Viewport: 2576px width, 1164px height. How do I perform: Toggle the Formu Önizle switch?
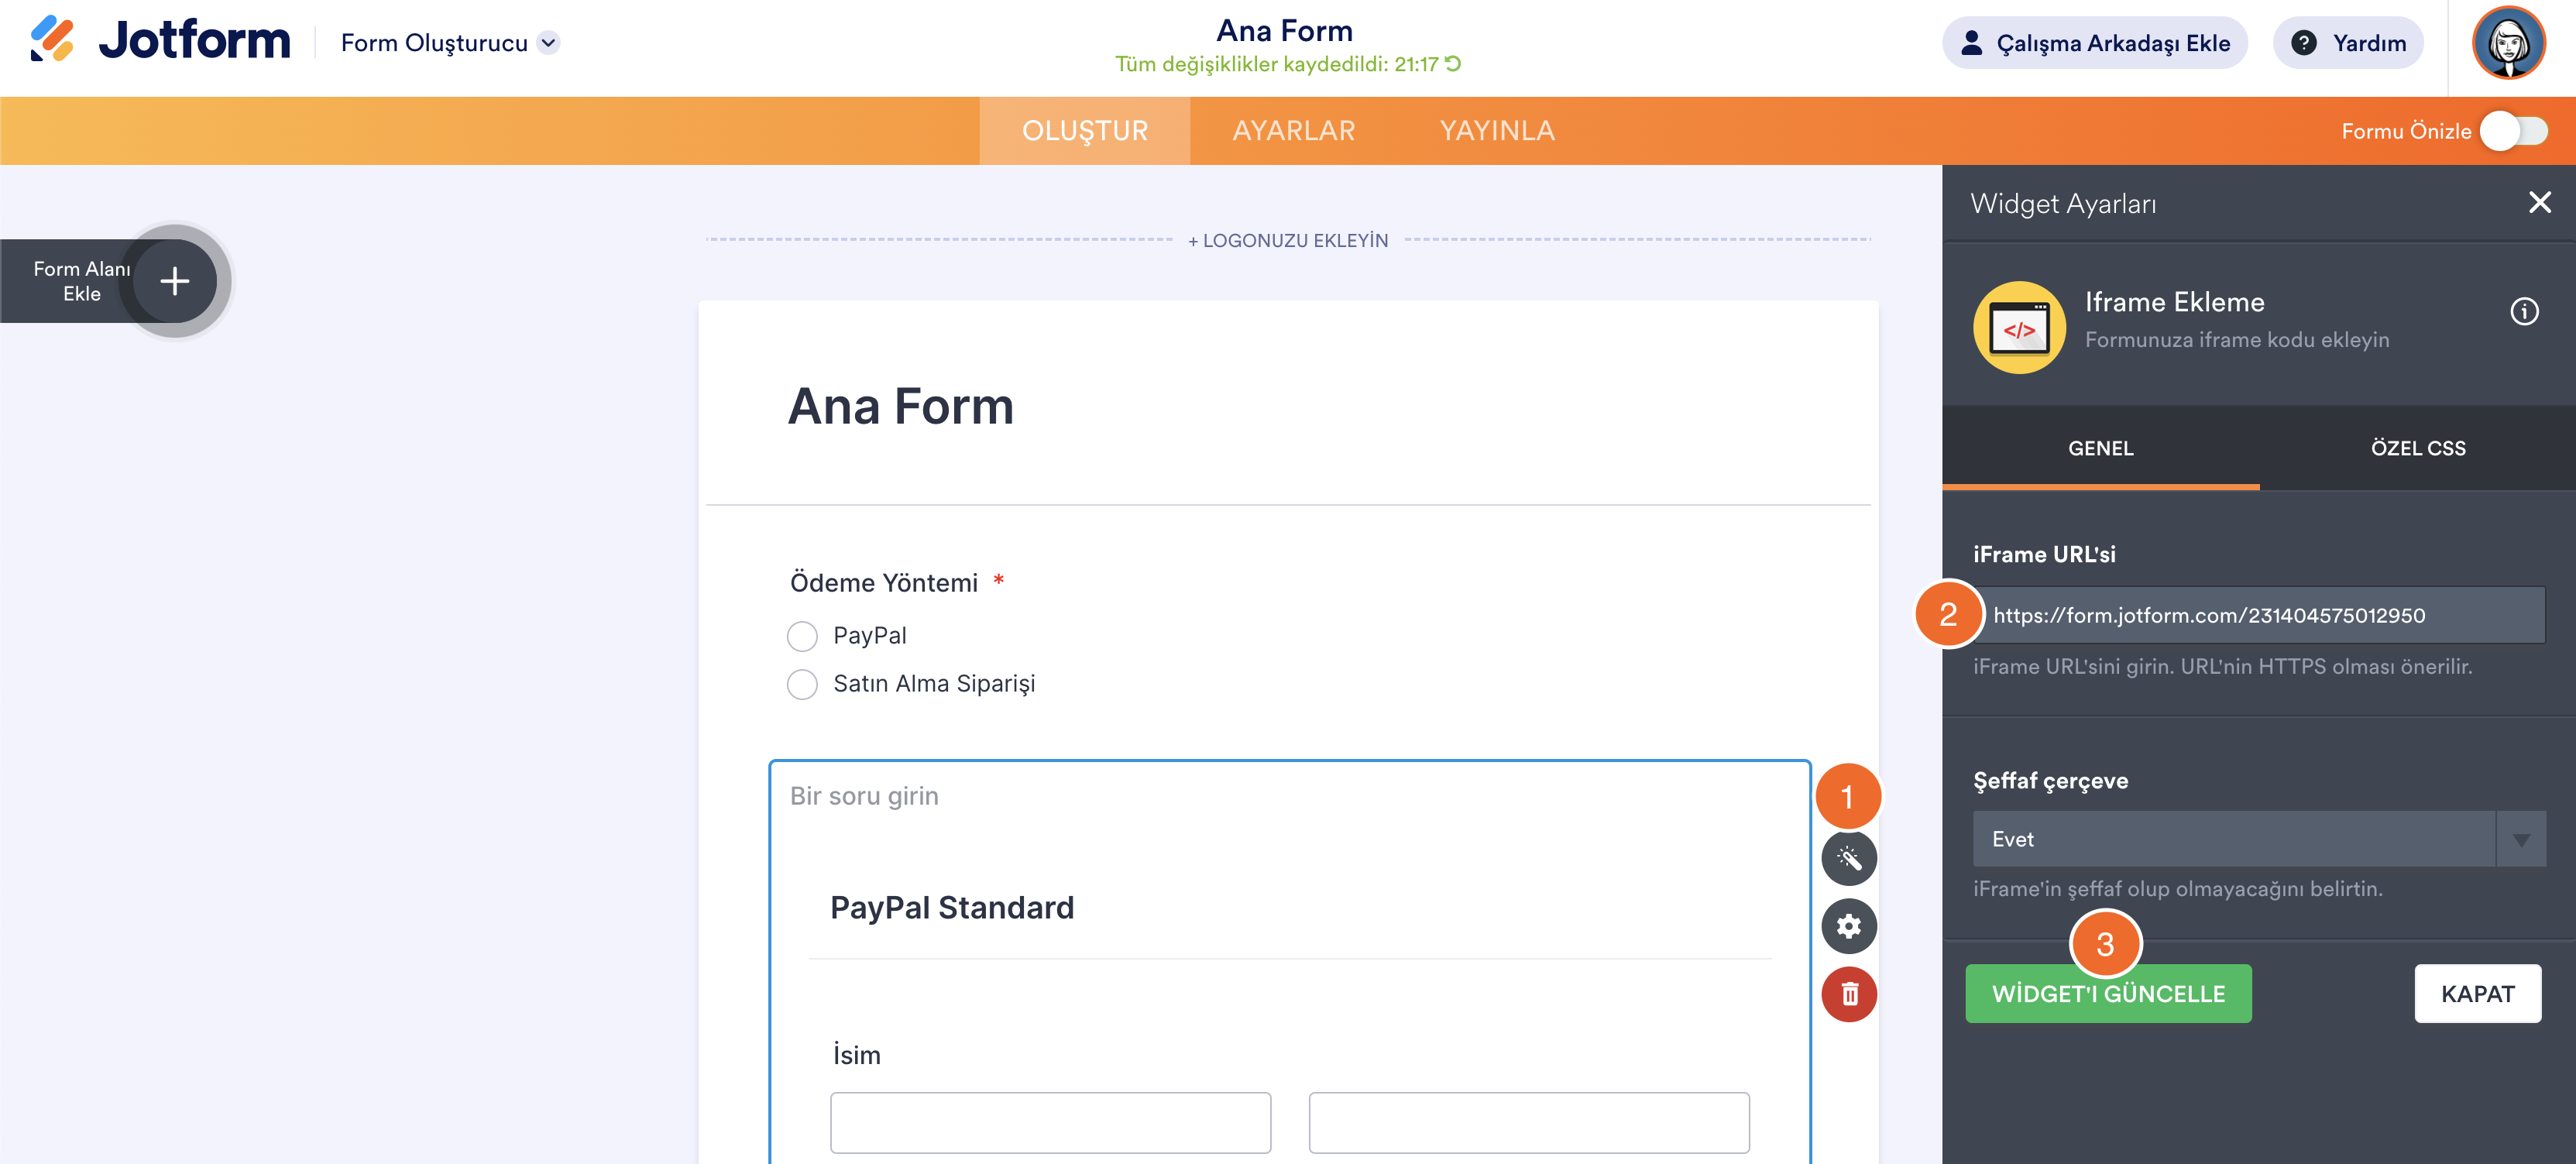click(x=2513, y=131)
